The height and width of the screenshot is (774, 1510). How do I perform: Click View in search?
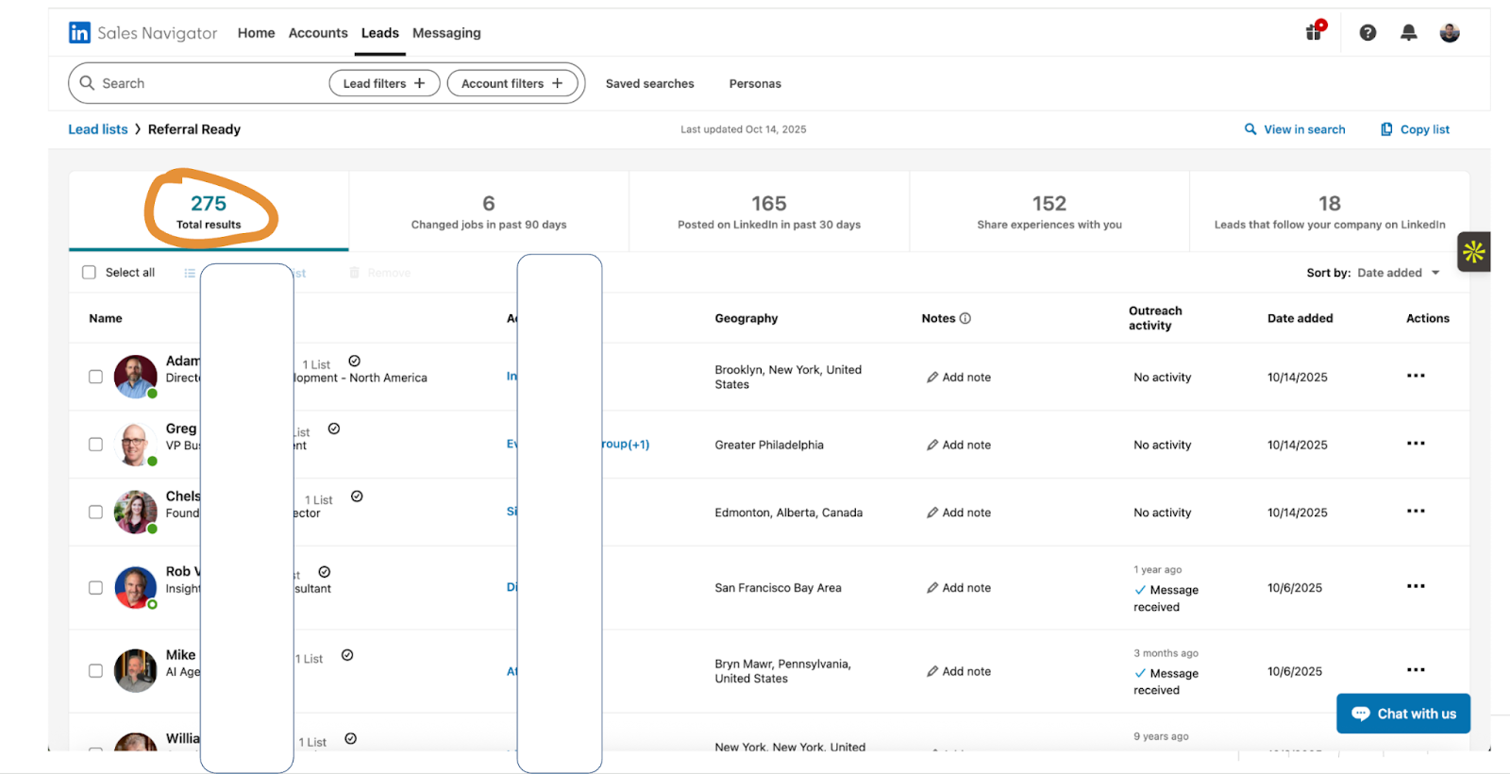[1295, 129]
